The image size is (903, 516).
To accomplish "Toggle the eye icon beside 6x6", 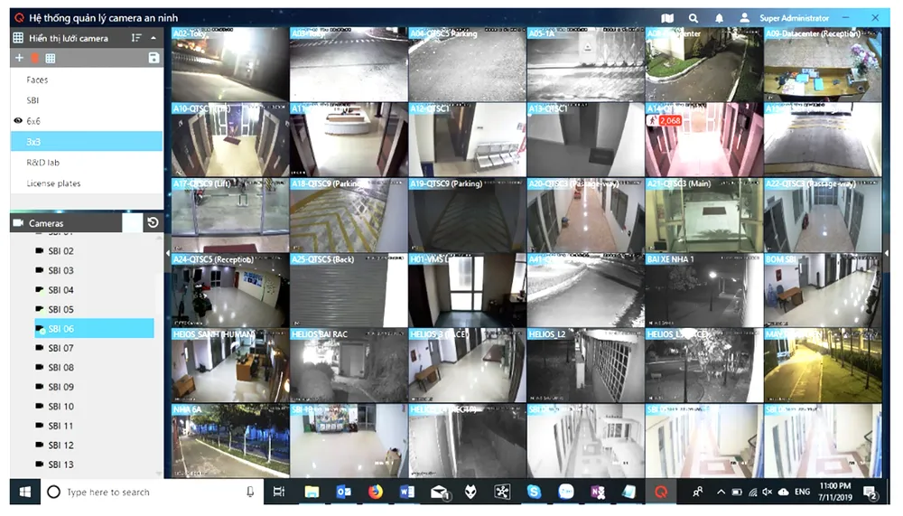I will pos(18,120).
